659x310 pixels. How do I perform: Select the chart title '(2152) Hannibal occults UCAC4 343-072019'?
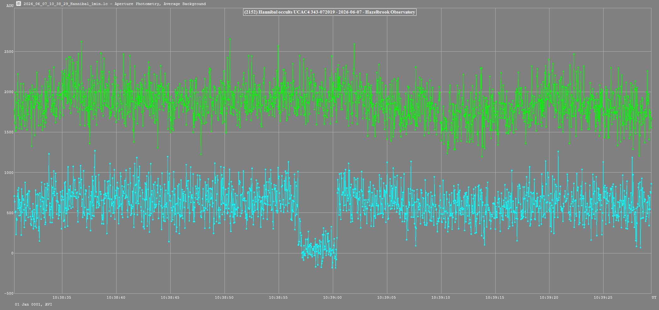tap(330, 12)
